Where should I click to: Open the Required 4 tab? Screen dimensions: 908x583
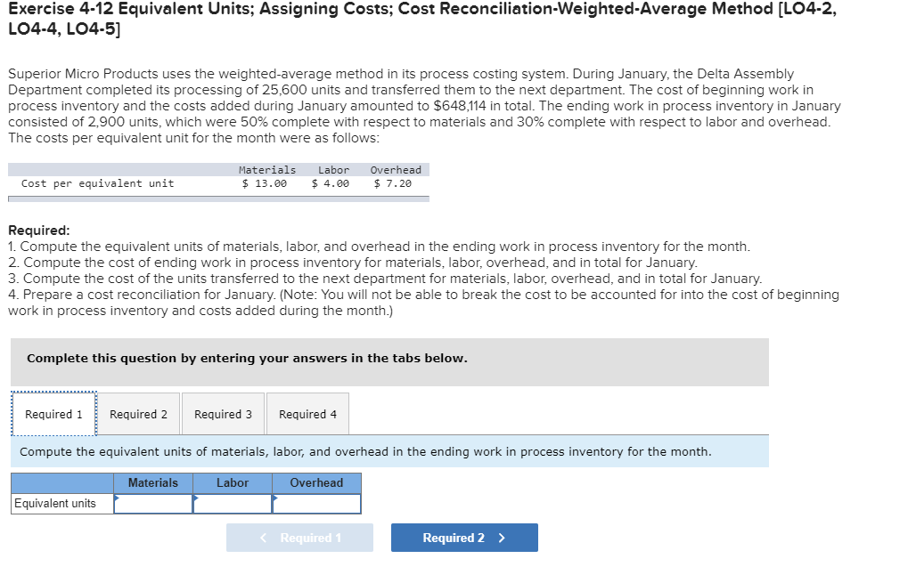click(307, 413)
